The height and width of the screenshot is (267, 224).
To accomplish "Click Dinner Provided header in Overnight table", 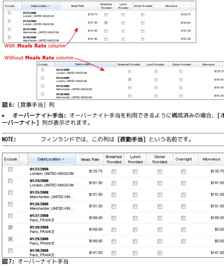I will click(x=160, y=159).
